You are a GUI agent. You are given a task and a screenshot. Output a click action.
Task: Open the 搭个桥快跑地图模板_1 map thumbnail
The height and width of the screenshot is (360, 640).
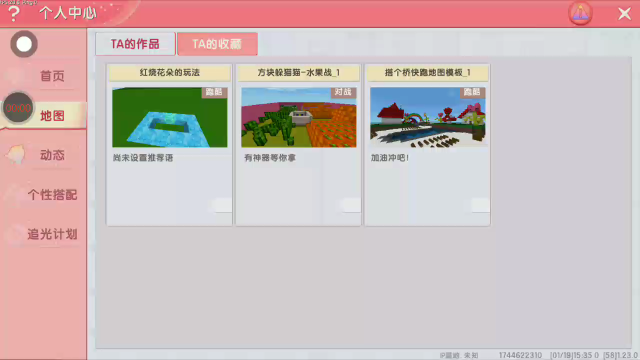coord(427,117)
